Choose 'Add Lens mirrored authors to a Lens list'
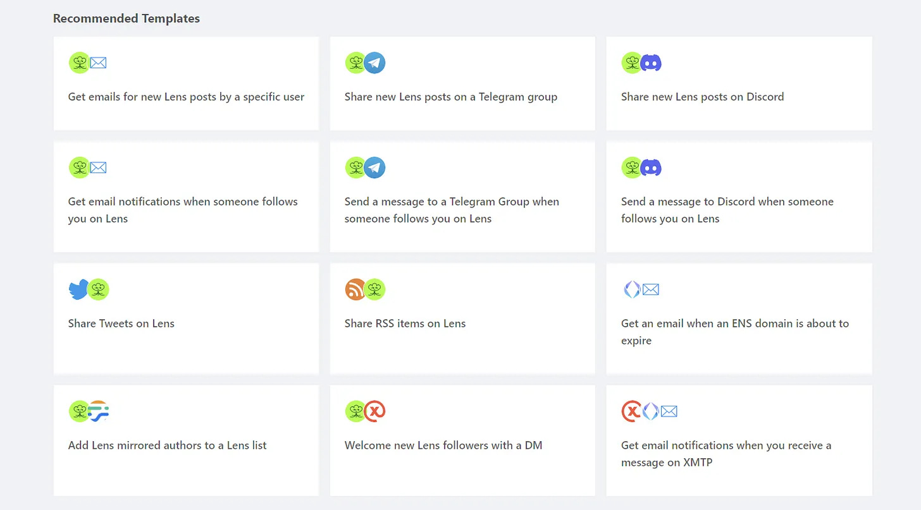Viewport: 921px width, 510px height. [186, 440]
